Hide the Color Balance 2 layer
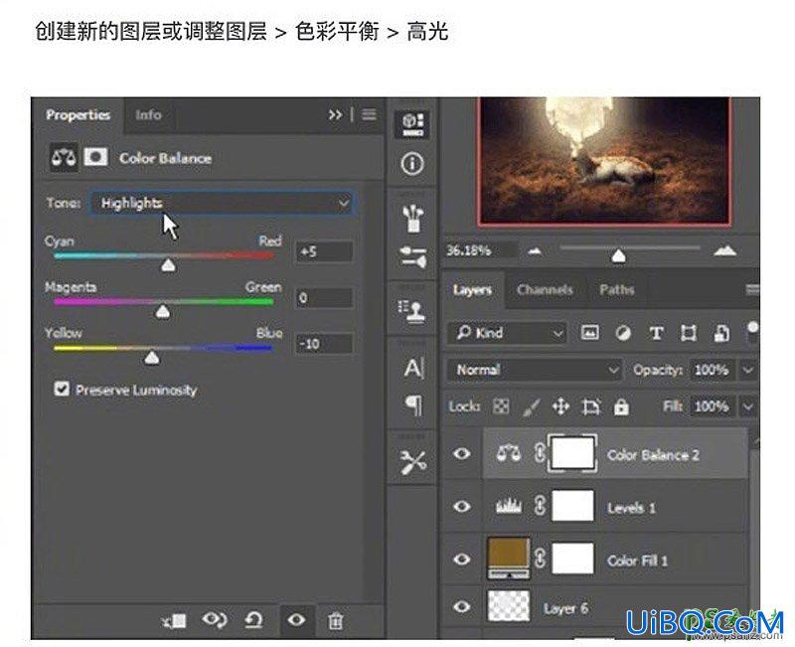The image size is (795, 647). point(461,453)
